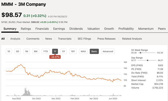Filter feed by Press Releases
This screenshot has height=101, width=168.
point(106,39)
